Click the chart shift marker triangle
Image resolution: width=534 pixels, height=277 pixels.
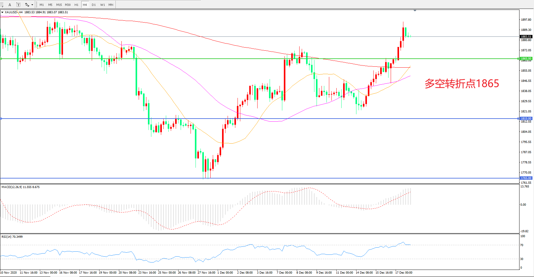pyautogui.click(x=415, y=10)
